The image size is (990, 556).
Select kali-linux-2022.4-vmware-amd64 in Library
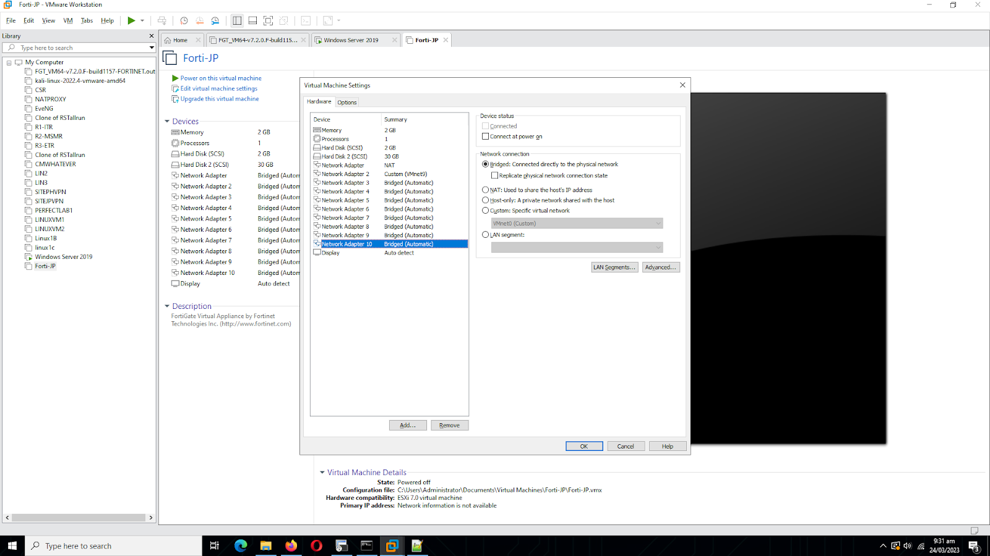[x=80, y=81]
